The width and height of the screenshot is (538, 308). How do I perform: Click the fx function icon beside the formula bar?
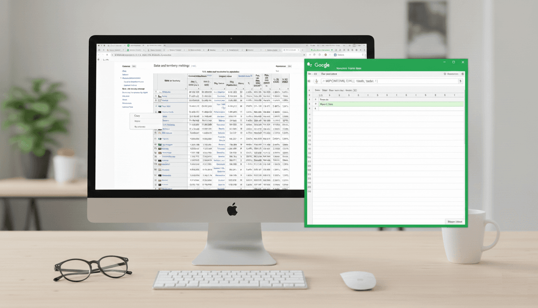coord(317,81)
